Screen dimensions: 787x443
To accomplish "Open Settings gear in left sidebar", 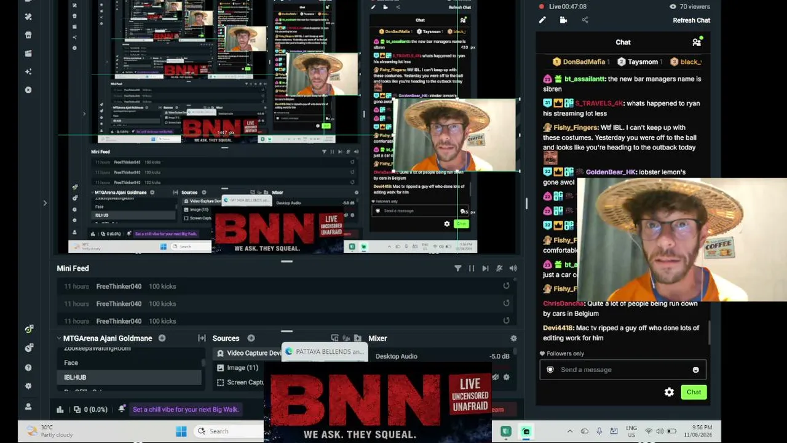I will tap(28, 386).
